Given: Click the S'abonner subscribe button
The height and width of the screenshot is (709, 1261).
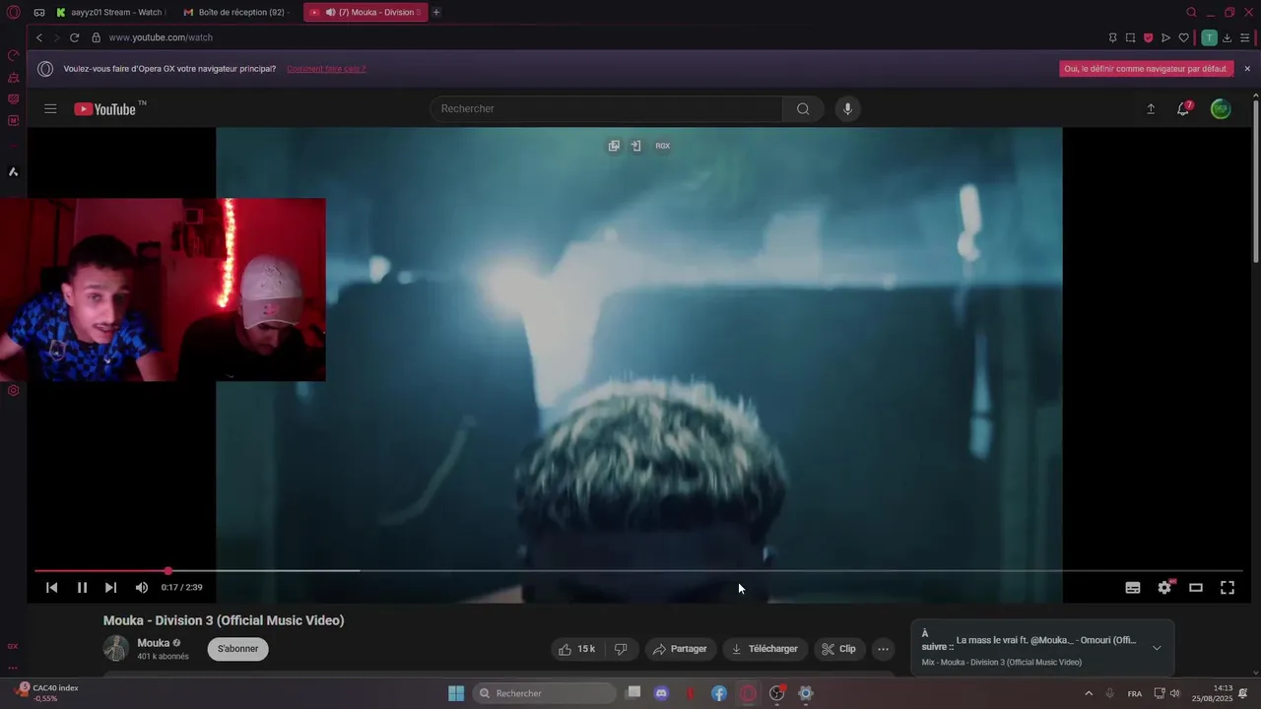Looking at the screenshot, I should coord(237,649).
